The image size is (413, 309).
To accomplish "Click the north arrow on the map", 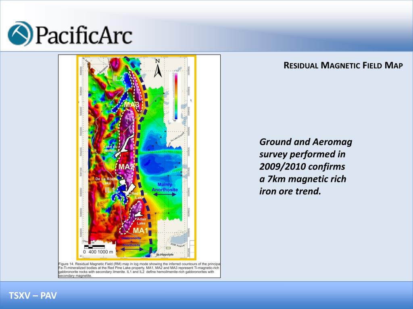I will click(x=158, y=68).
